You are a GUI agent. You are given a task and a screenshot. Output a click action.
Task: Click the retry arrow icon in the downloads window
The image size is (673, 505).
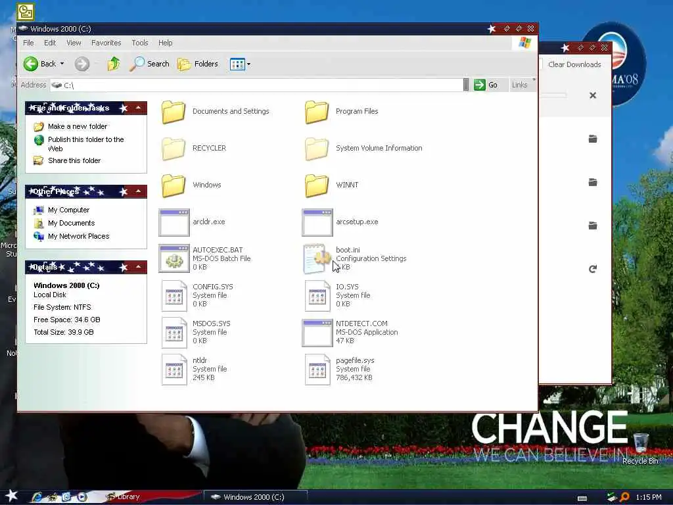click(593, 269)
